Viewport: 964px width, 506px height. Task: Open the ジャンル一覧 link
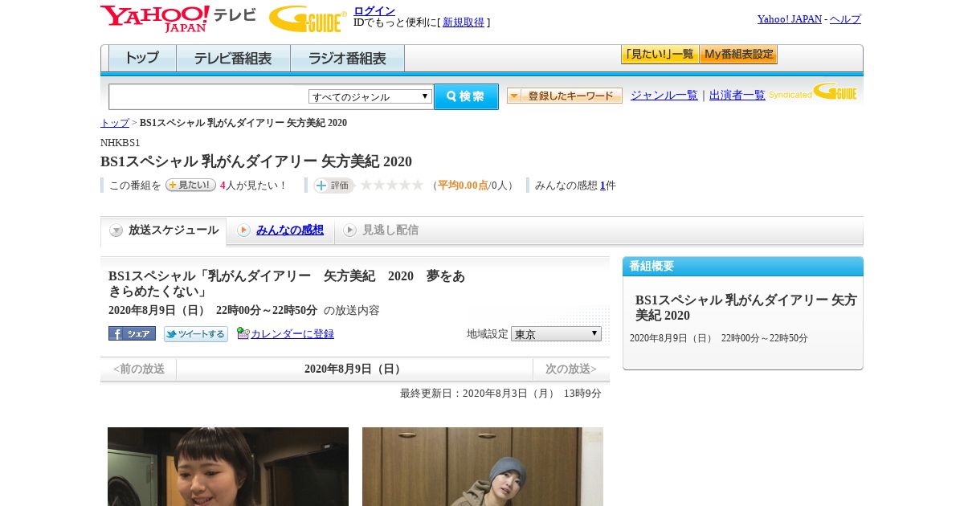(664, 96)
